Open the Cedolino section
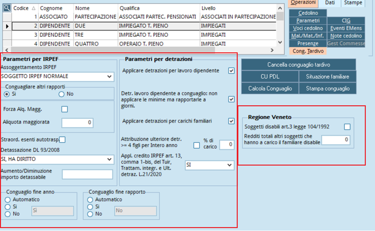This screenshot has width=375, height=231. click(x=308, y=13)
